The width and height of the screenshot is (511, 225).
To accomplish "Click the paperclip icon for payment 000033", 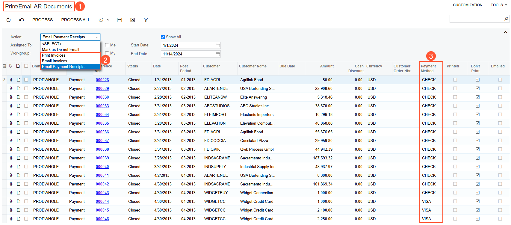I will (x=11, y=106).
